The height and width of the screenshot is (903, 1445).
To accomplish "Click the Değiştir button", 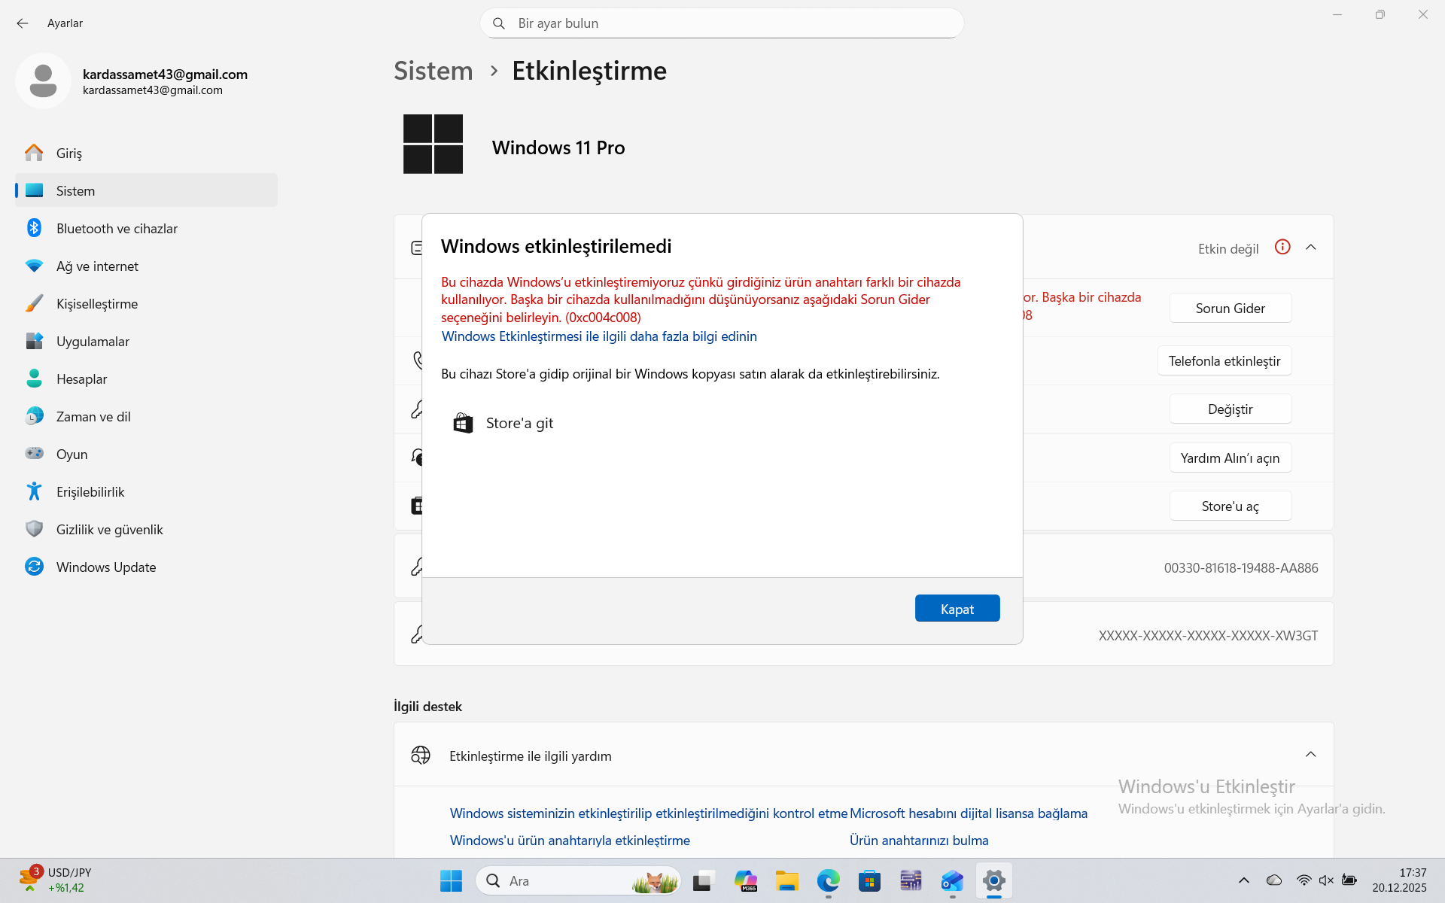I will tap(1231, 409).
